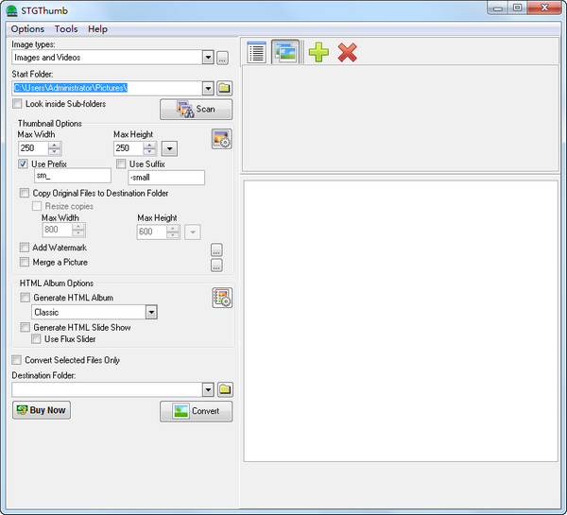Increase thumbnail Max Width spinner up
The image size is (567, 515).
54,145
